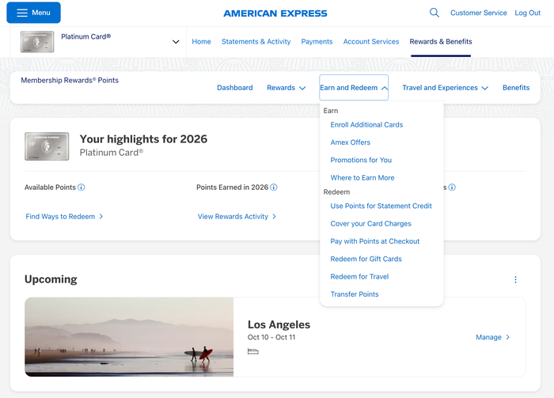Go to the Home tab
The image size is (554, 398).
click(x=201, y=42)
